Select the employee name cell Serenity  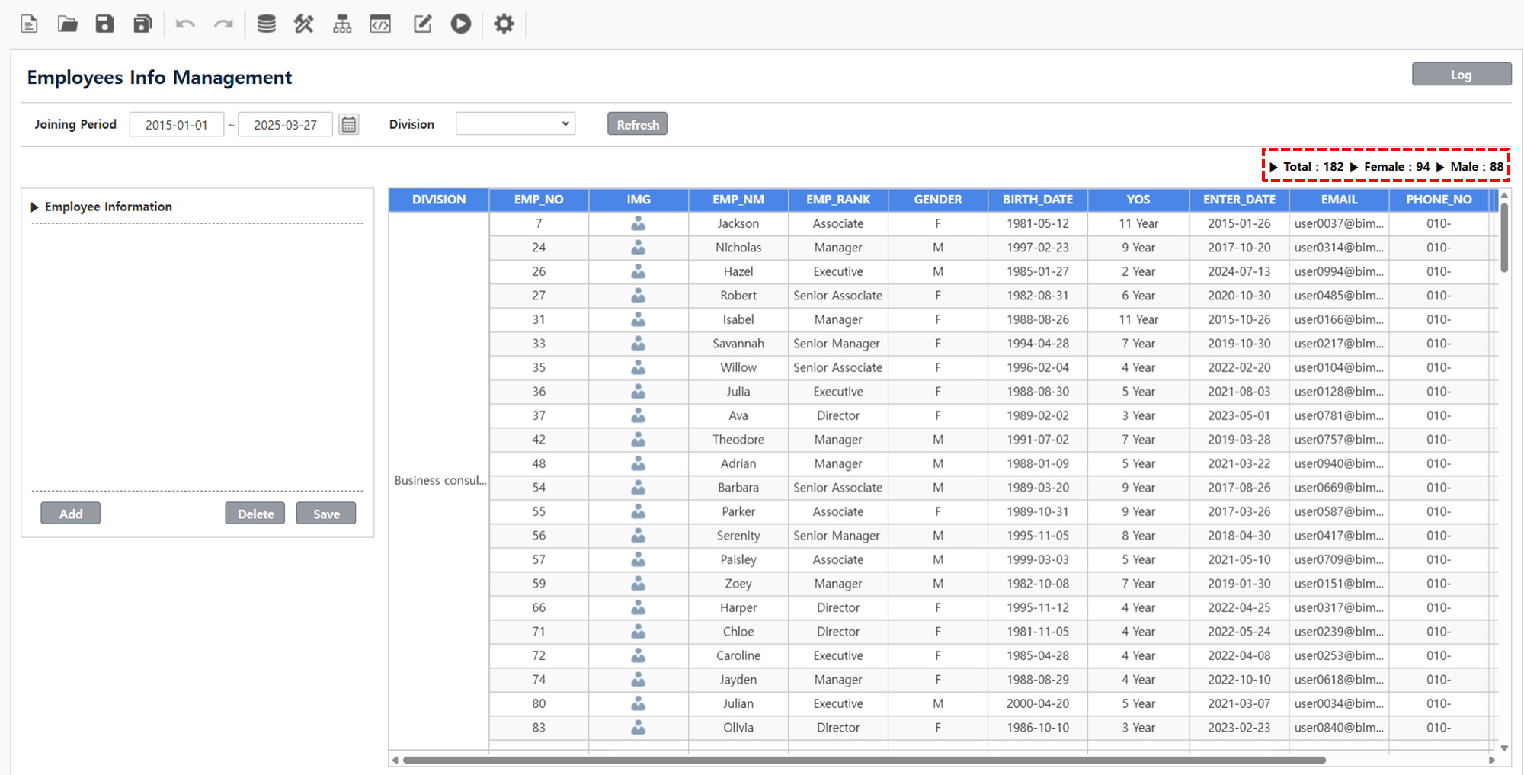click(738, 536)
